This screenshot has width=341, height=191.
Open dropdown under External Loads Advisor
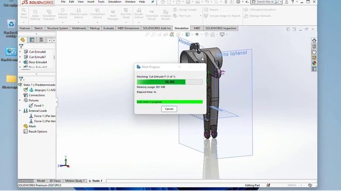tap(78, 22)
